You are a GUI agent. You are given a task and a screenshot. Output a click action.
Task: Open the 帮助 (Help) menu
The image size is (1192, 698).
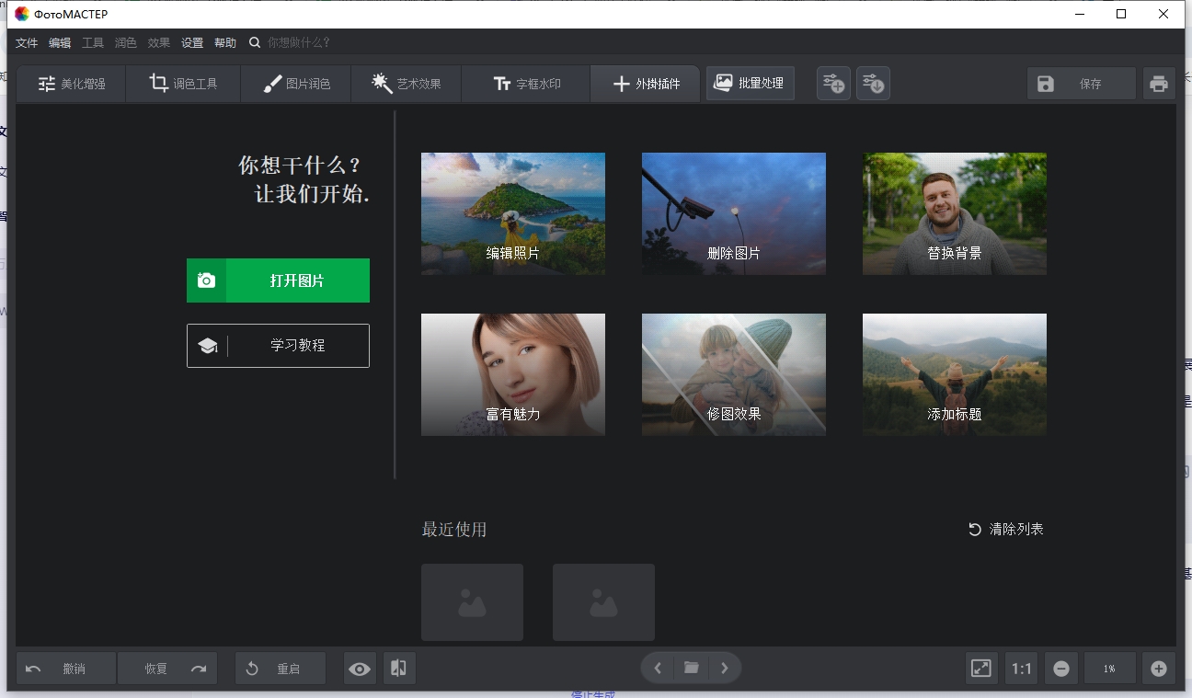pyautogui.click(x=224, y=42)
